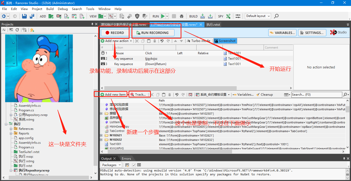Click the RUN RECORDING button

[x=153, y=33]
